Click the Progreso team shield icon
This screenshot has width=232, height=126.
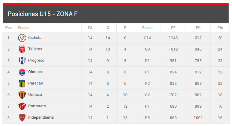tap(22, 61)
